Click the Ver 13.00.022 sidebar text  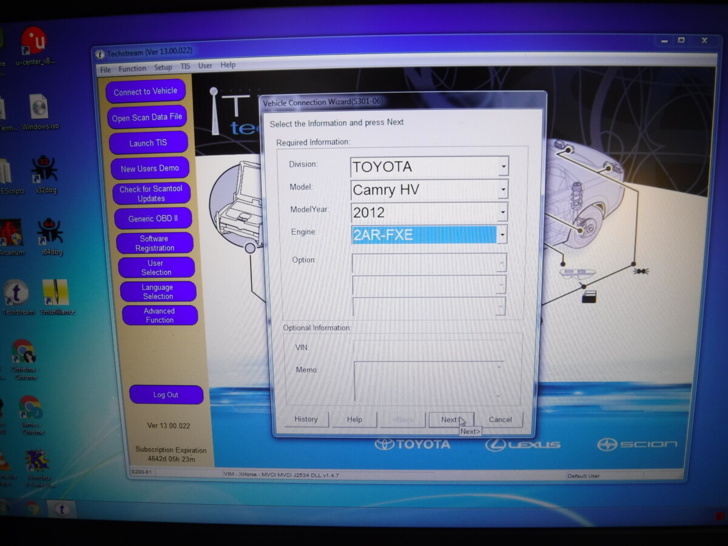[x=169, y=426]
